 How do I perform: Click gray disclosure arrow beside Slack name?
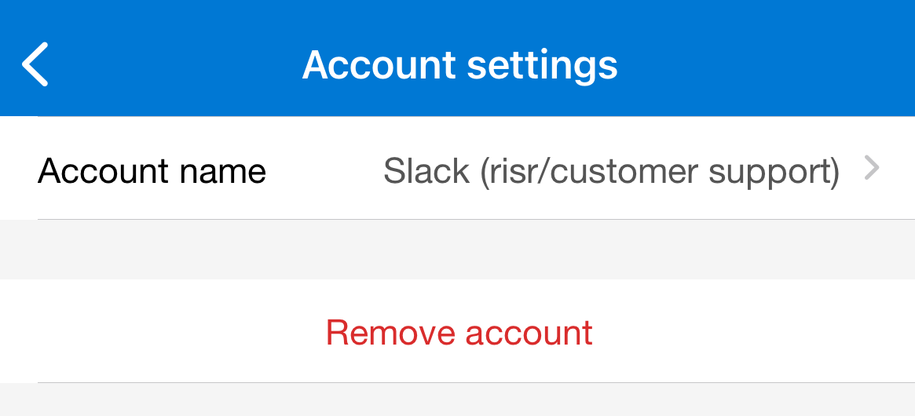871,168
